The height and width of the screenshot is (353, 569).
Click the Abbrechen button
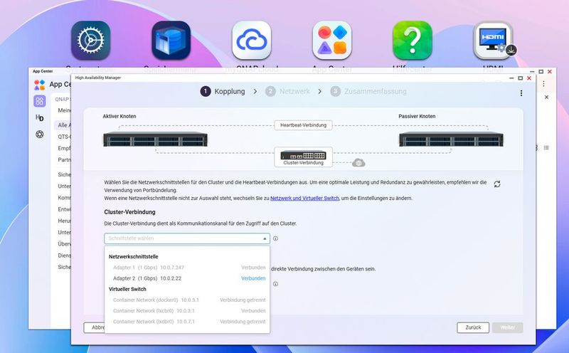pos(95,327)
